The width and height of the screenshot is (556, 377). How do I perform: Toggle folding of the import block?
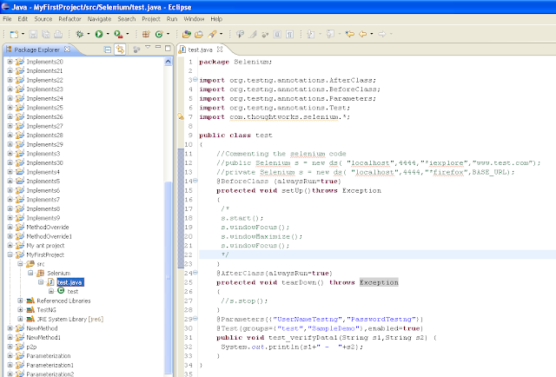click(x=195, y=80)
